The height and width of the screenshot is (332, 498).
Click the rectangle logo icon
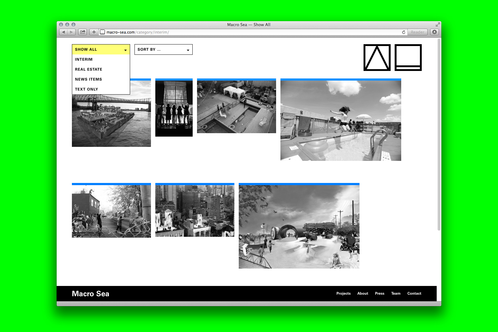point(408,58)
